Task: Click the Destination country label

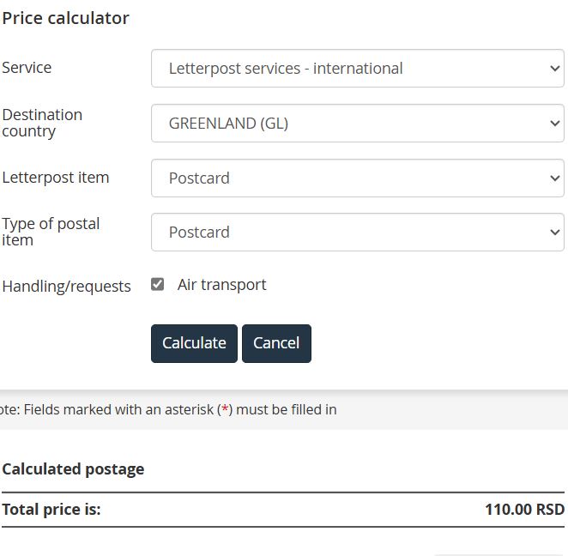Action: pyautogui.click(x=42, y=124)
